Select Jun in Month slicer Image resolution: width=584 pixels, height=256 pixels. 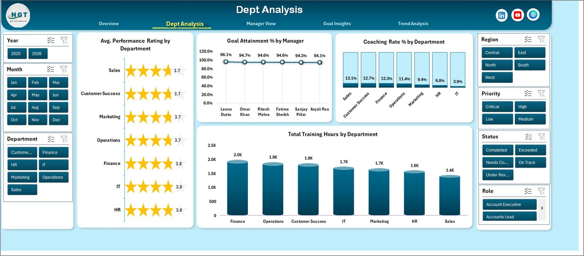[x=58, y=95]
